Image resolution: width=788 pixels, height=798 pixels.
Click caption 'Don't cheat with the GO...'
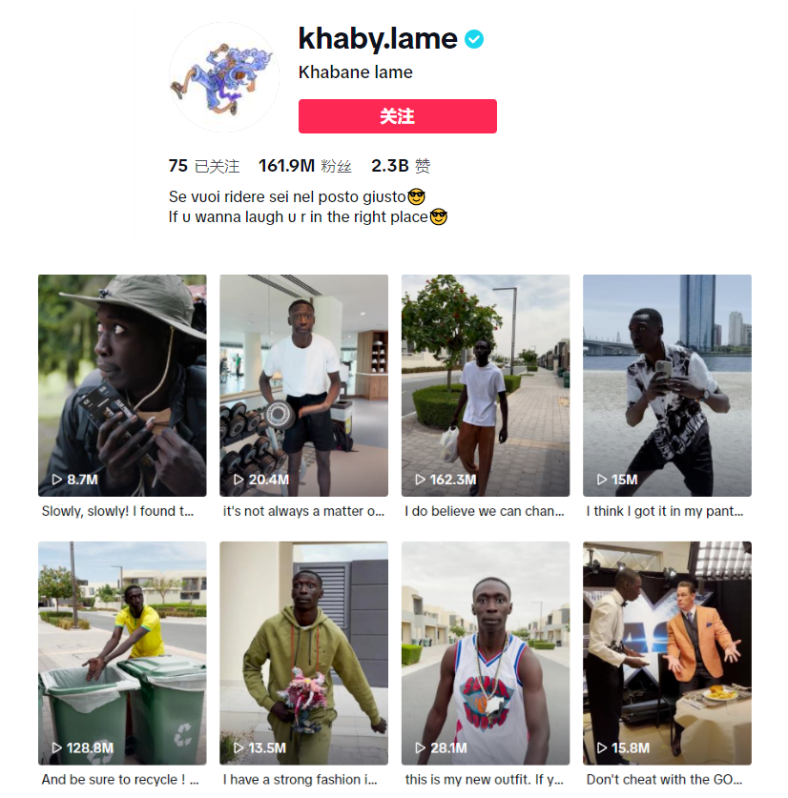coord(664,779)
